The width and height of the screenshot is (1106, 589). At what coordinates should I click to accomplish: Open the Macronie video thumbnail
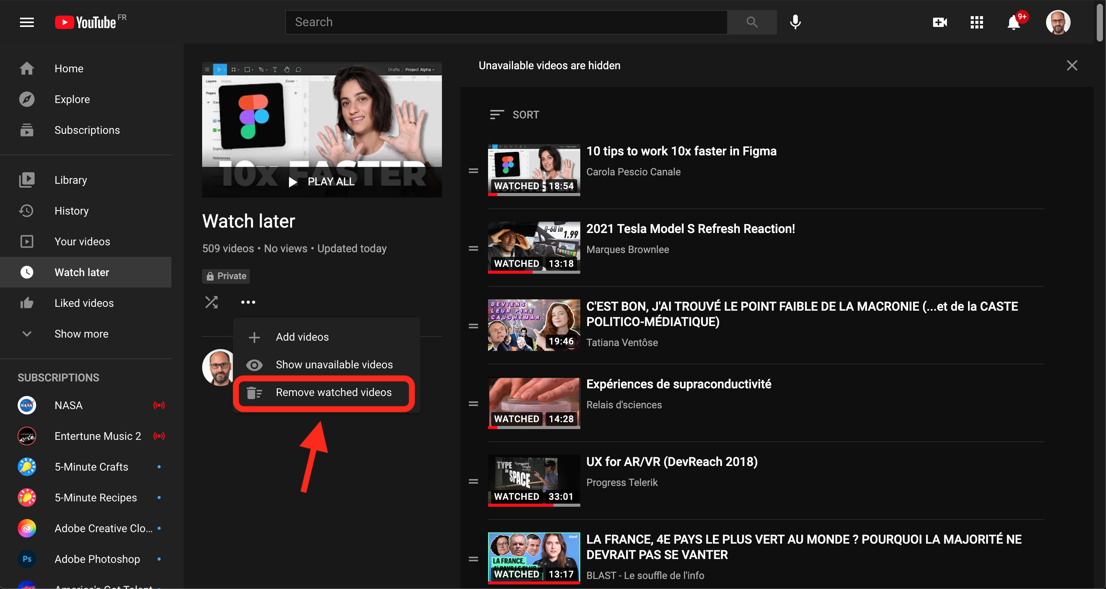pos(534,325)
